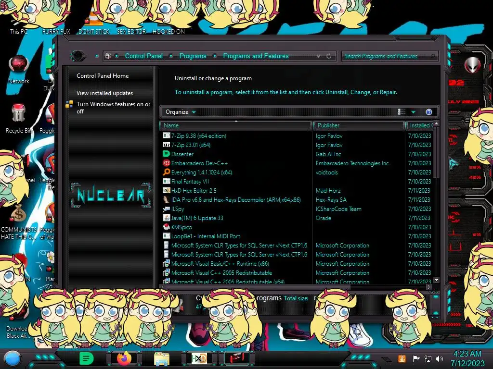Screen dimensions: 493x369
Task: Sort by the Publisher column header
Action: tap(359, 125)
